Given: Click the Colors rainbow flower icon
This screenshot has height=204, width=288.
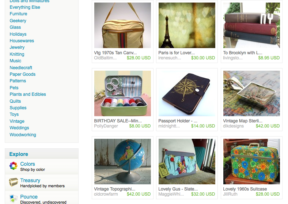Looking at the screenshot, I should click(x=14, y=166).
